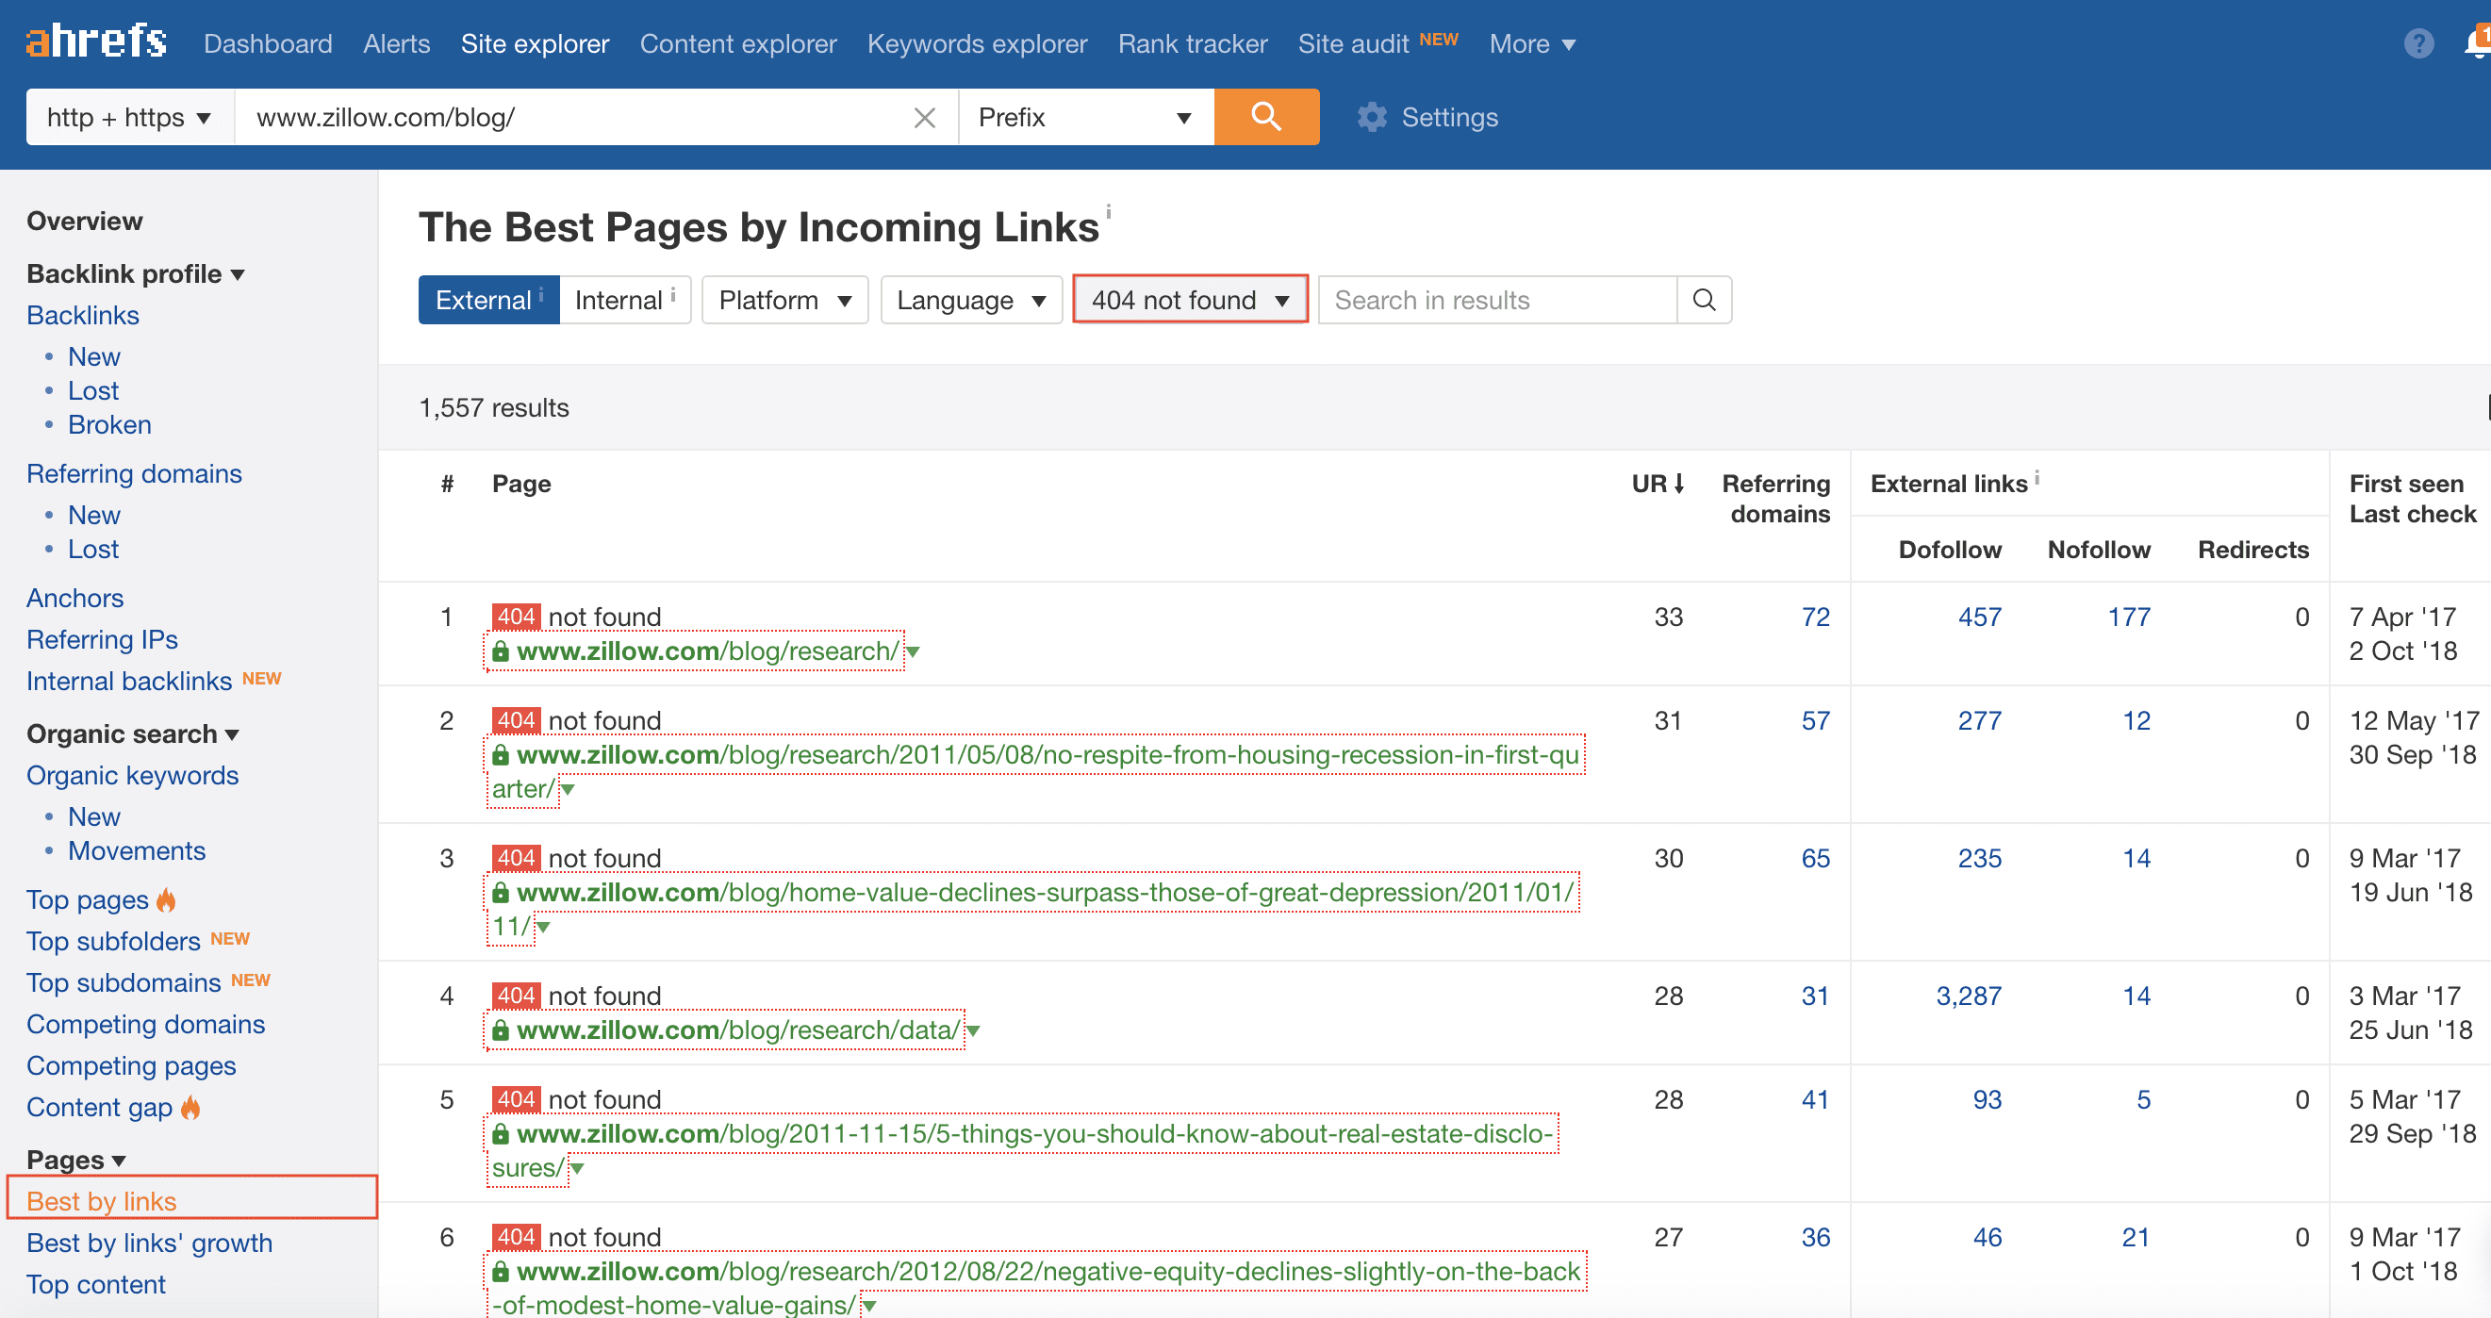Select Best by links in the sidebar
The width and height of the screenshot is (2491, 1318).
[101, 1202]
